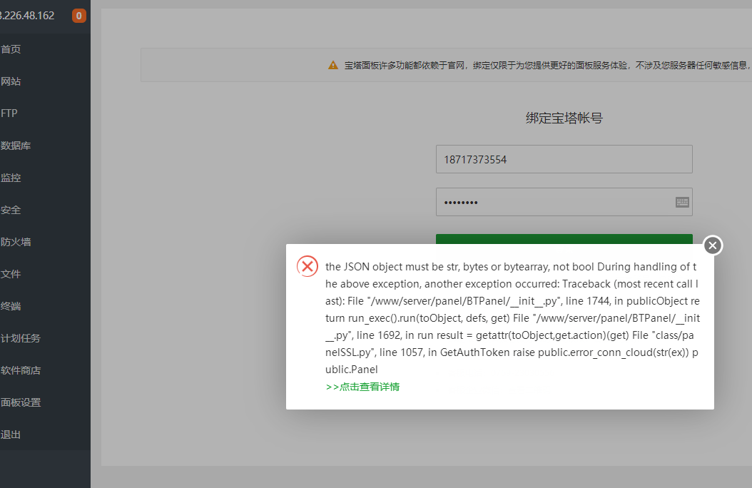Image resolution: width=752 pixels, height=488 pixels.
Task: Click the server IP 226.48.162 text
Action: [27, 16]
